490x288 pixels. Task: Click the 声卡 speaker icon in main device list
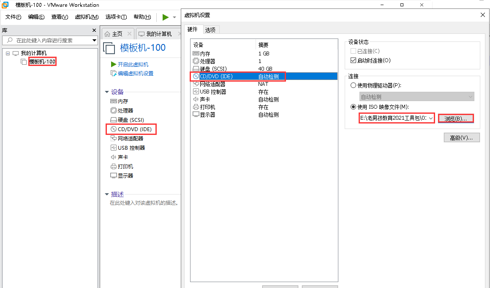tap(114, 157)
